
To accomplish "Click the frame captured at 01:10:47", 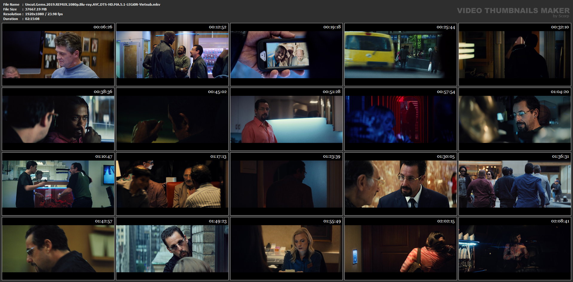I will tap(58, 184).
